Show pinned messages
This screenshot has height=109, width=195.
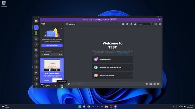131,24
